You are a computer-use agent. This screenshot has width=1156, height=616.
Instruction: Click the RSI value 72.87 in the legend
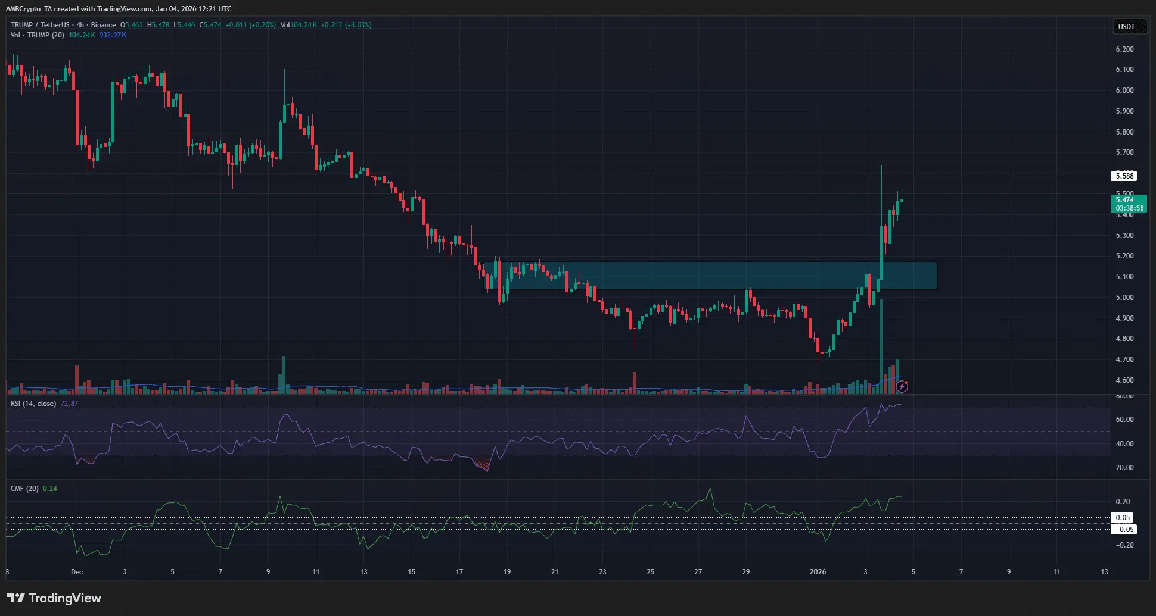[x=70, y=403]
